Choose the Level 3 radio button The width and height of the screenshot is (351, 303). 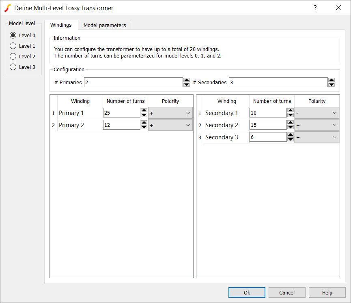tap(13, 67)
